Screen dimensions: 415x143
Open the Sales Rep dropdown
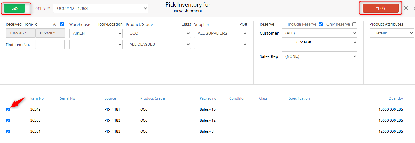coord(319,56)
